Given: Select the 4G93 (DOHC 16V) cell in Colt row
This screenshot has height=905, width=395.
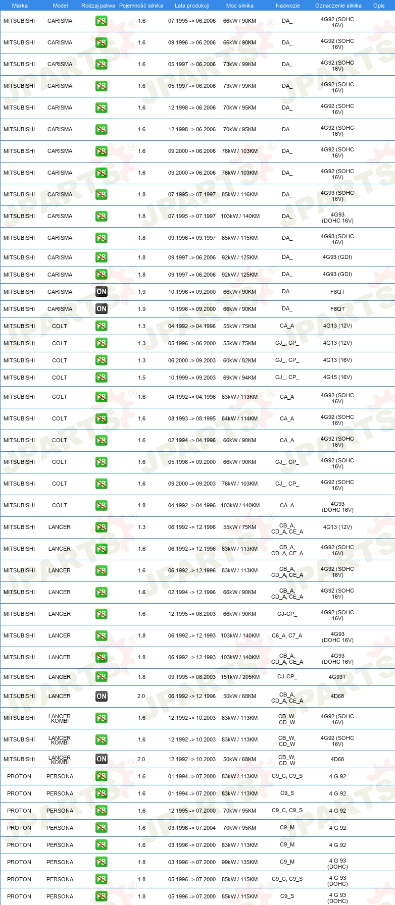Looking at the screenshot, I should click(337, 507).
